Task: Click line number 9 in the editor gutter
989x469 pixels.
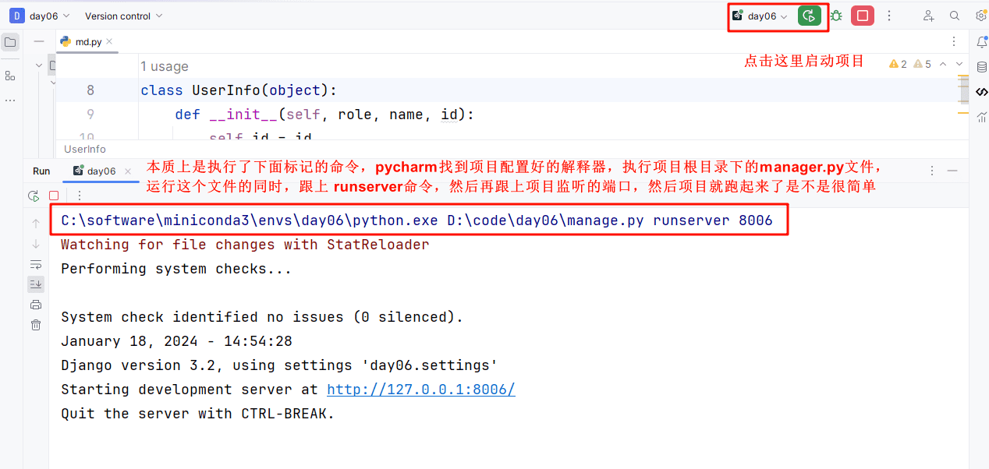Action: click(90, 115)
